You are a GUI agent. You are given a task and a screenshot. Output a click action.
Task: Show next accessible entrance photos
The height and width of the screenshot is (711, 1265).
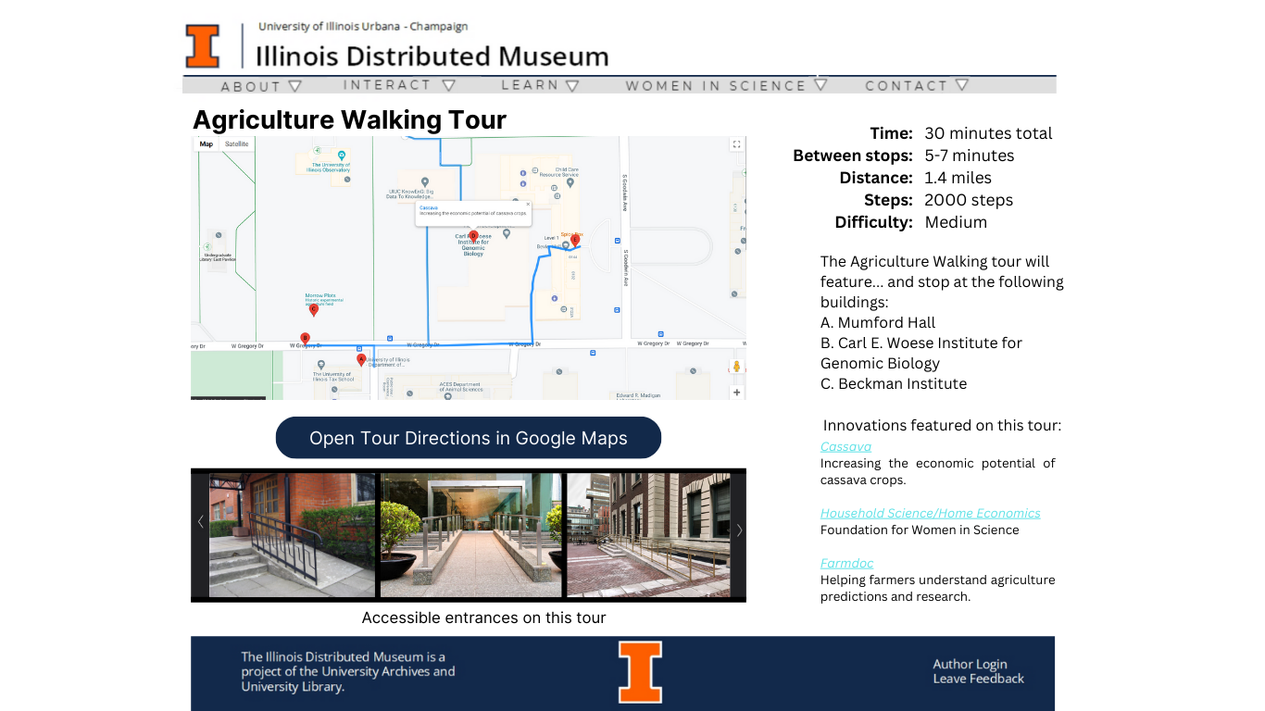point(739,530)
